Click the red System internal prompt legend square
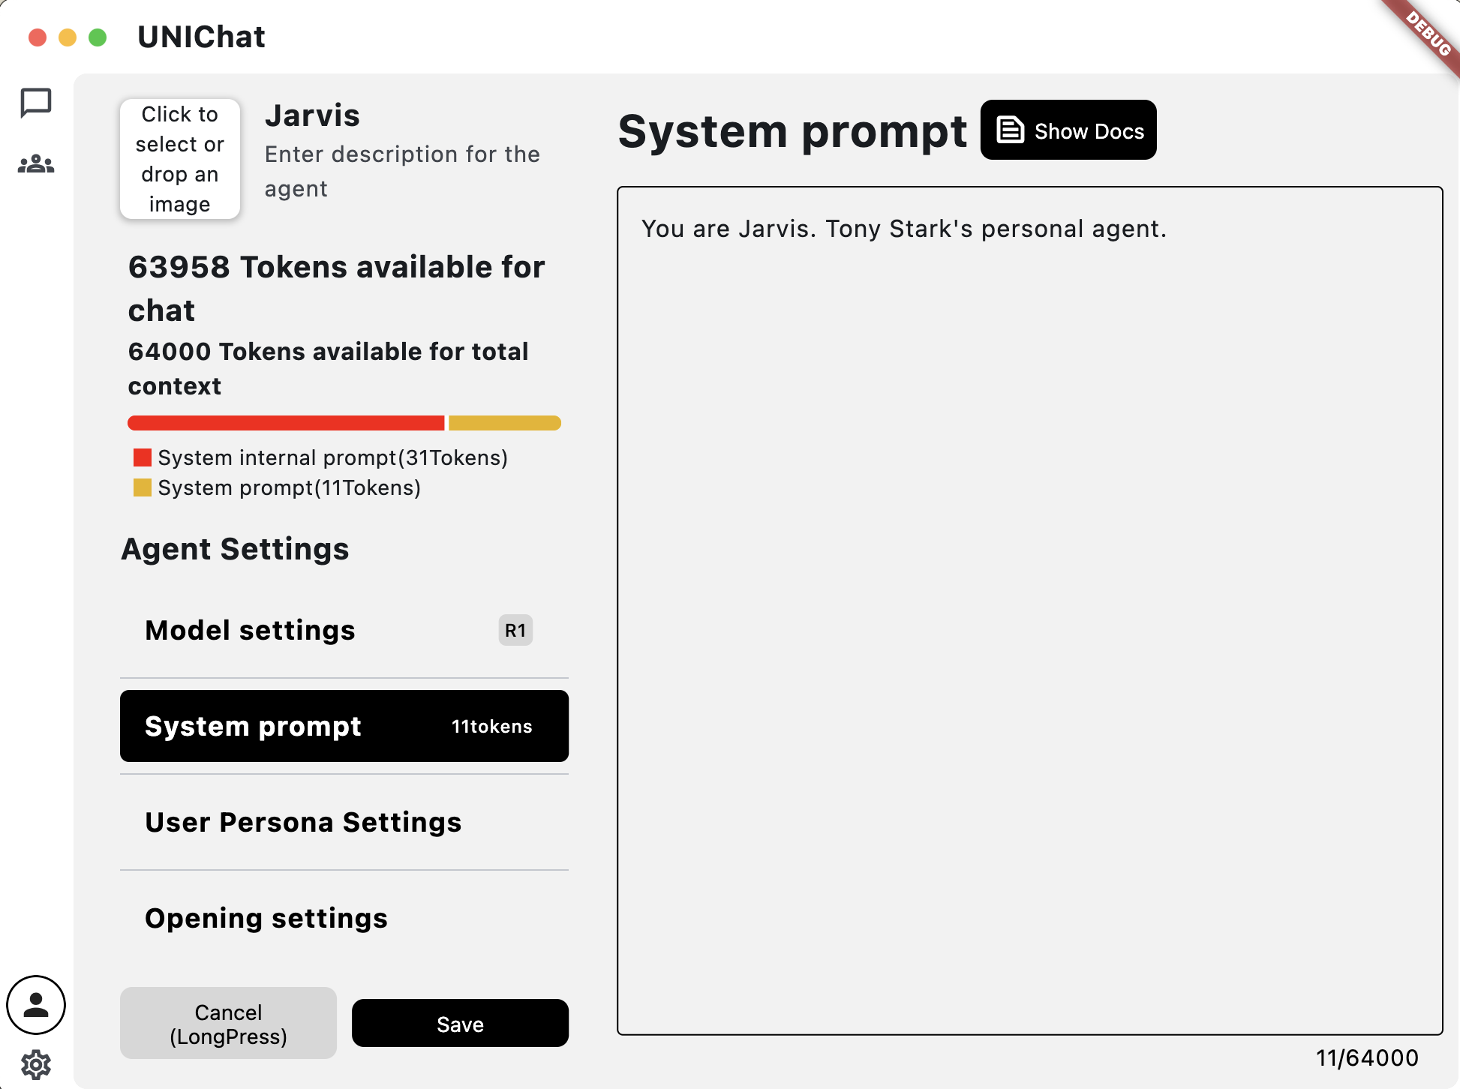The image size is (1460, 1089). [x=143, y=457]
